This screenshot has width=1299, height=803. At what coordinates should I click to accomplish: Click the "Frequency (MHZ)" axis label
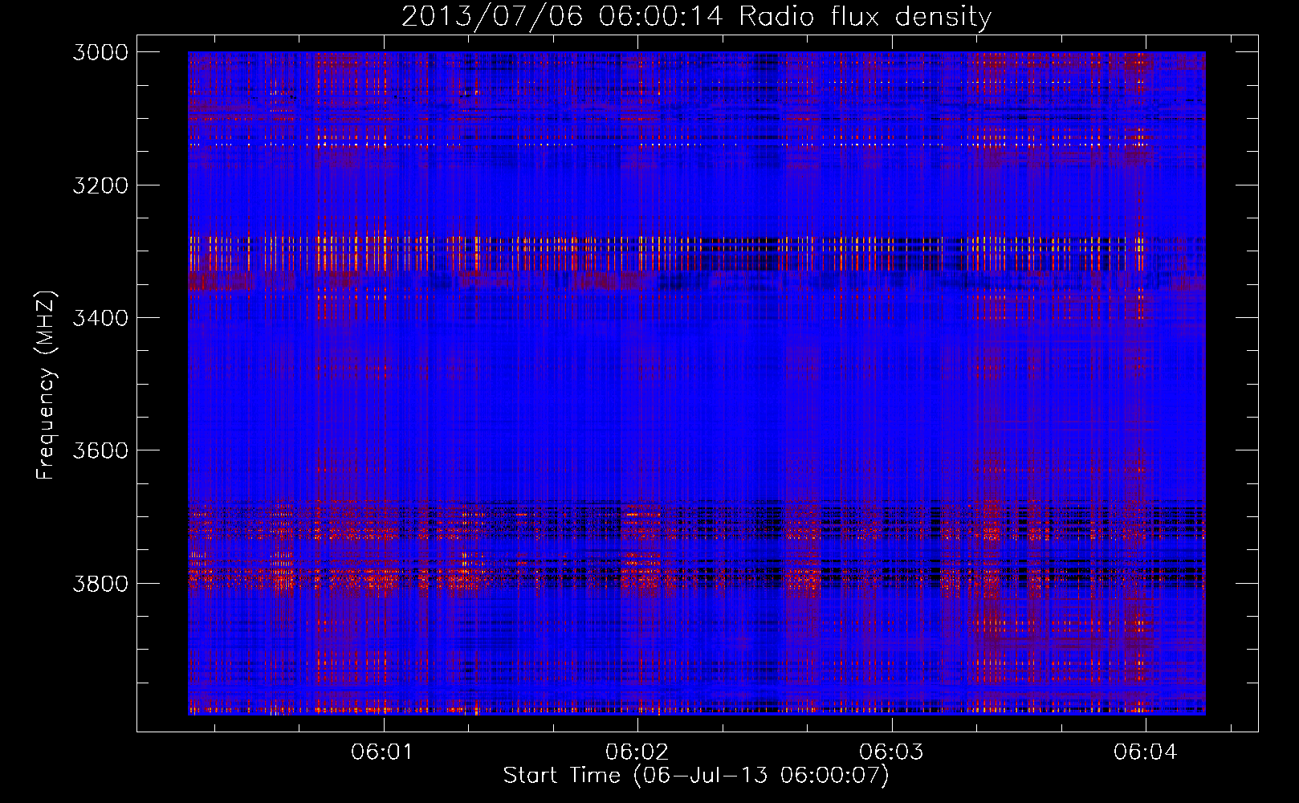pyautogui.click(x=46, y=385)
